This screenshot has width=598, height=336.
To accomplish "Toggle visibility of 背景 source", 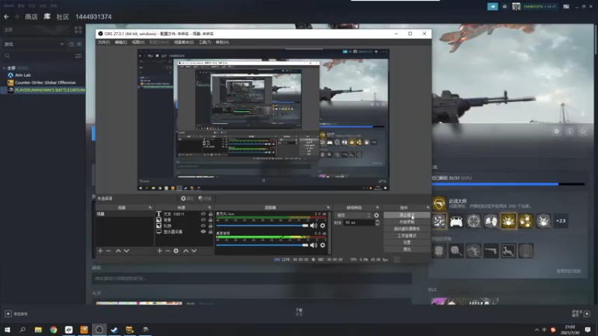I will point(203,220).
